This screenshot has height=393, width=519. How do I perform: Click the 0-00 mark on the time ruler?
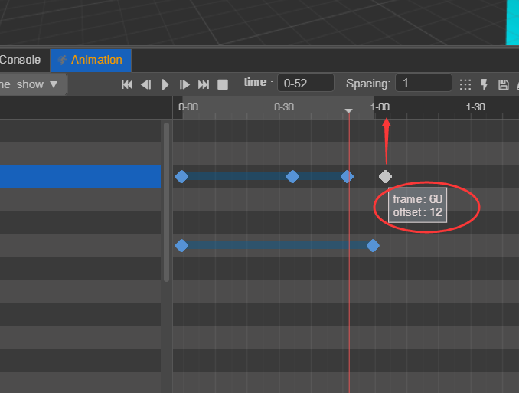(x=188, y=107)
